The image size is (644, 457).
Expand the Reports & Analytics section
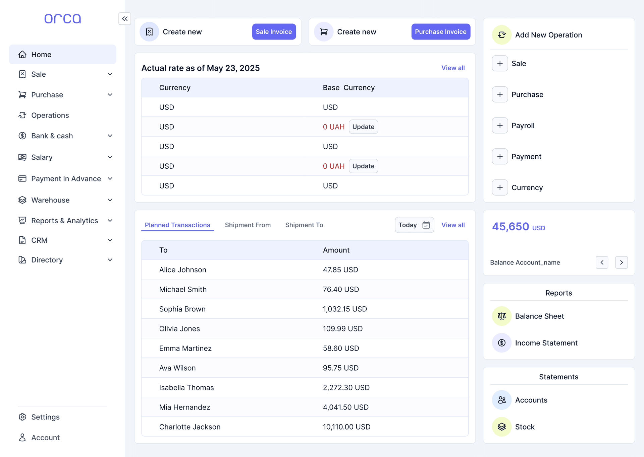pyautogui.click(x=110, y=220)
